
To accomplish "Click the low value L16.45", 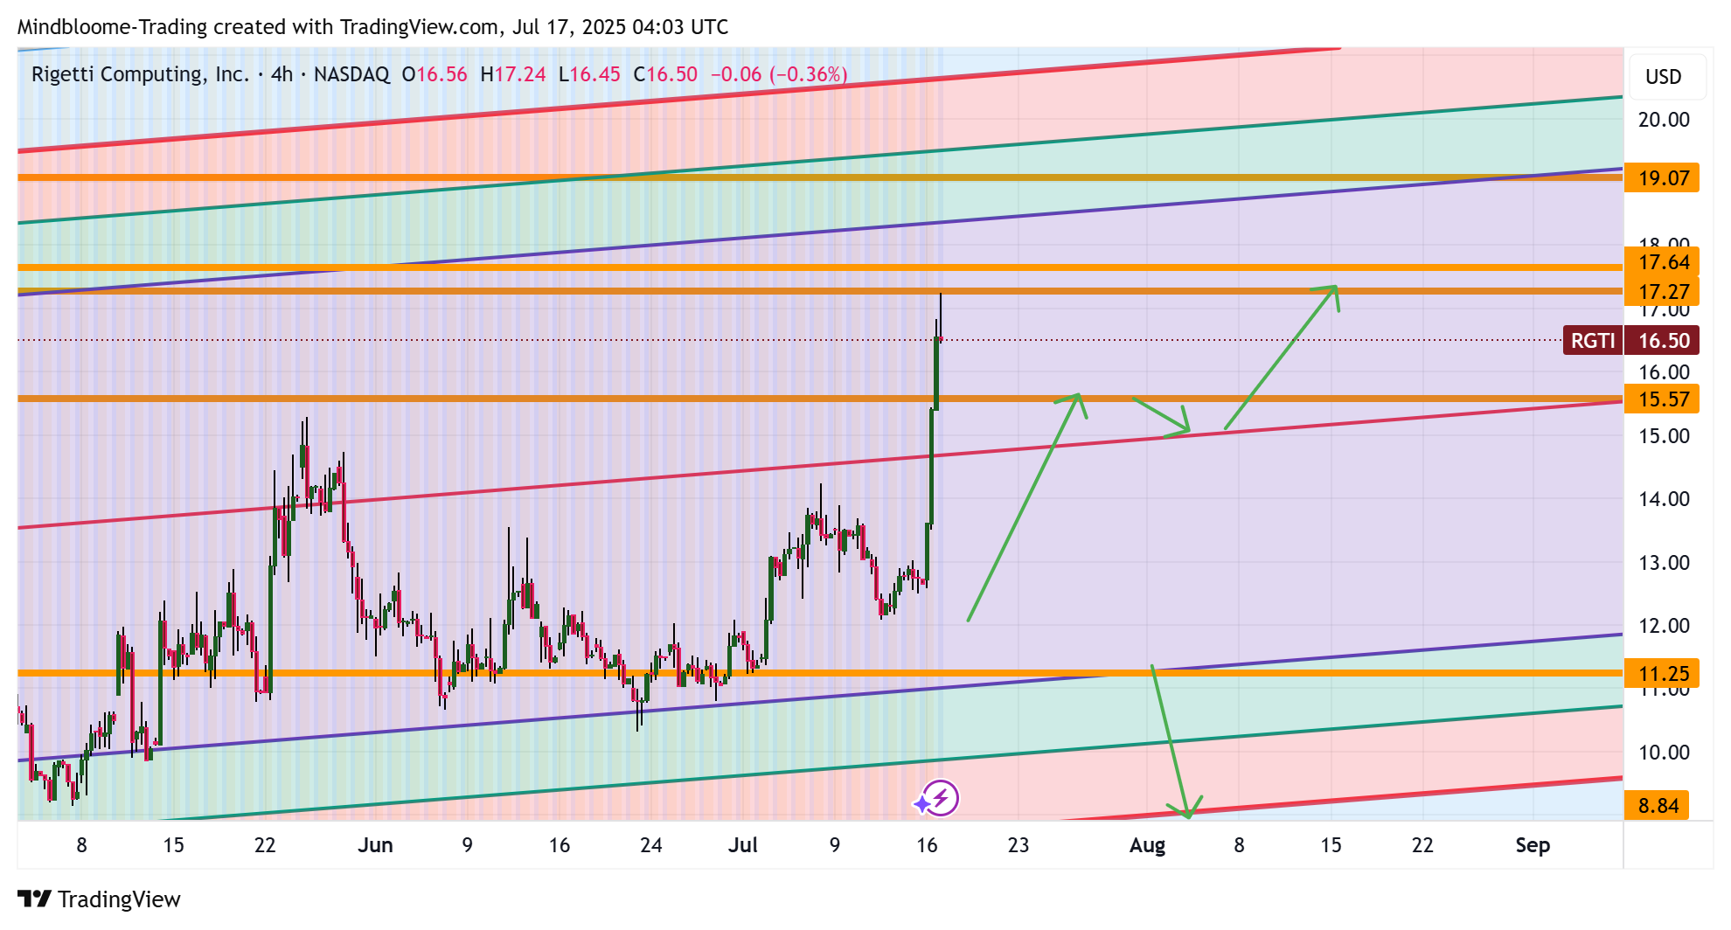I will pos(589,74).
